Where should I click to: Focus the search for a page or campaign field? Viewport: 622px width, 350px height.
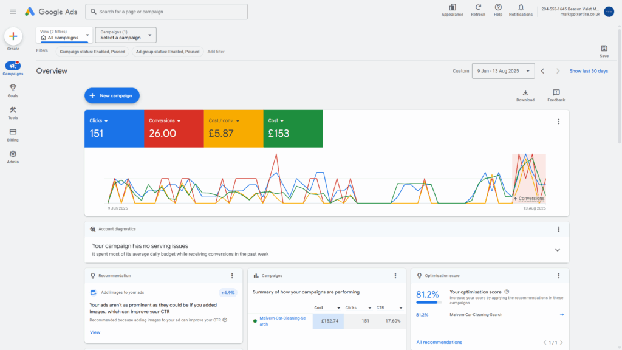166,12
